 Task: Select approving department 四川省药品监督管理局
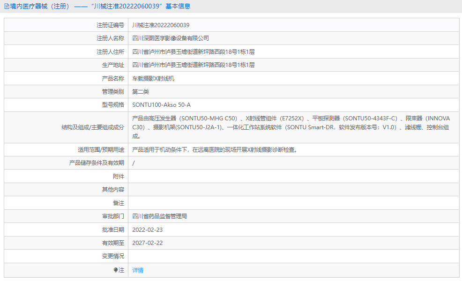159,216
